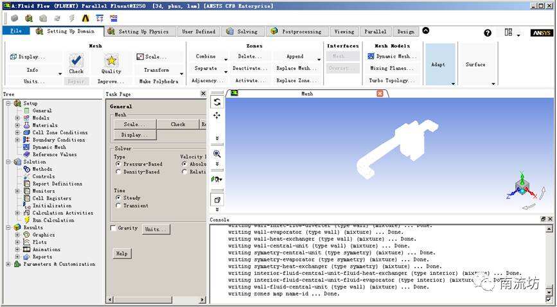
Task: Collapse the ribbon with the up-arrow icon
Action: coord(425,31)
